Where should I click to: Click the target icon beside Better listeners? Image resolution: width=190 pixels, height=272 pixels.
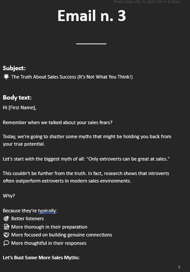tap(6, 219)
